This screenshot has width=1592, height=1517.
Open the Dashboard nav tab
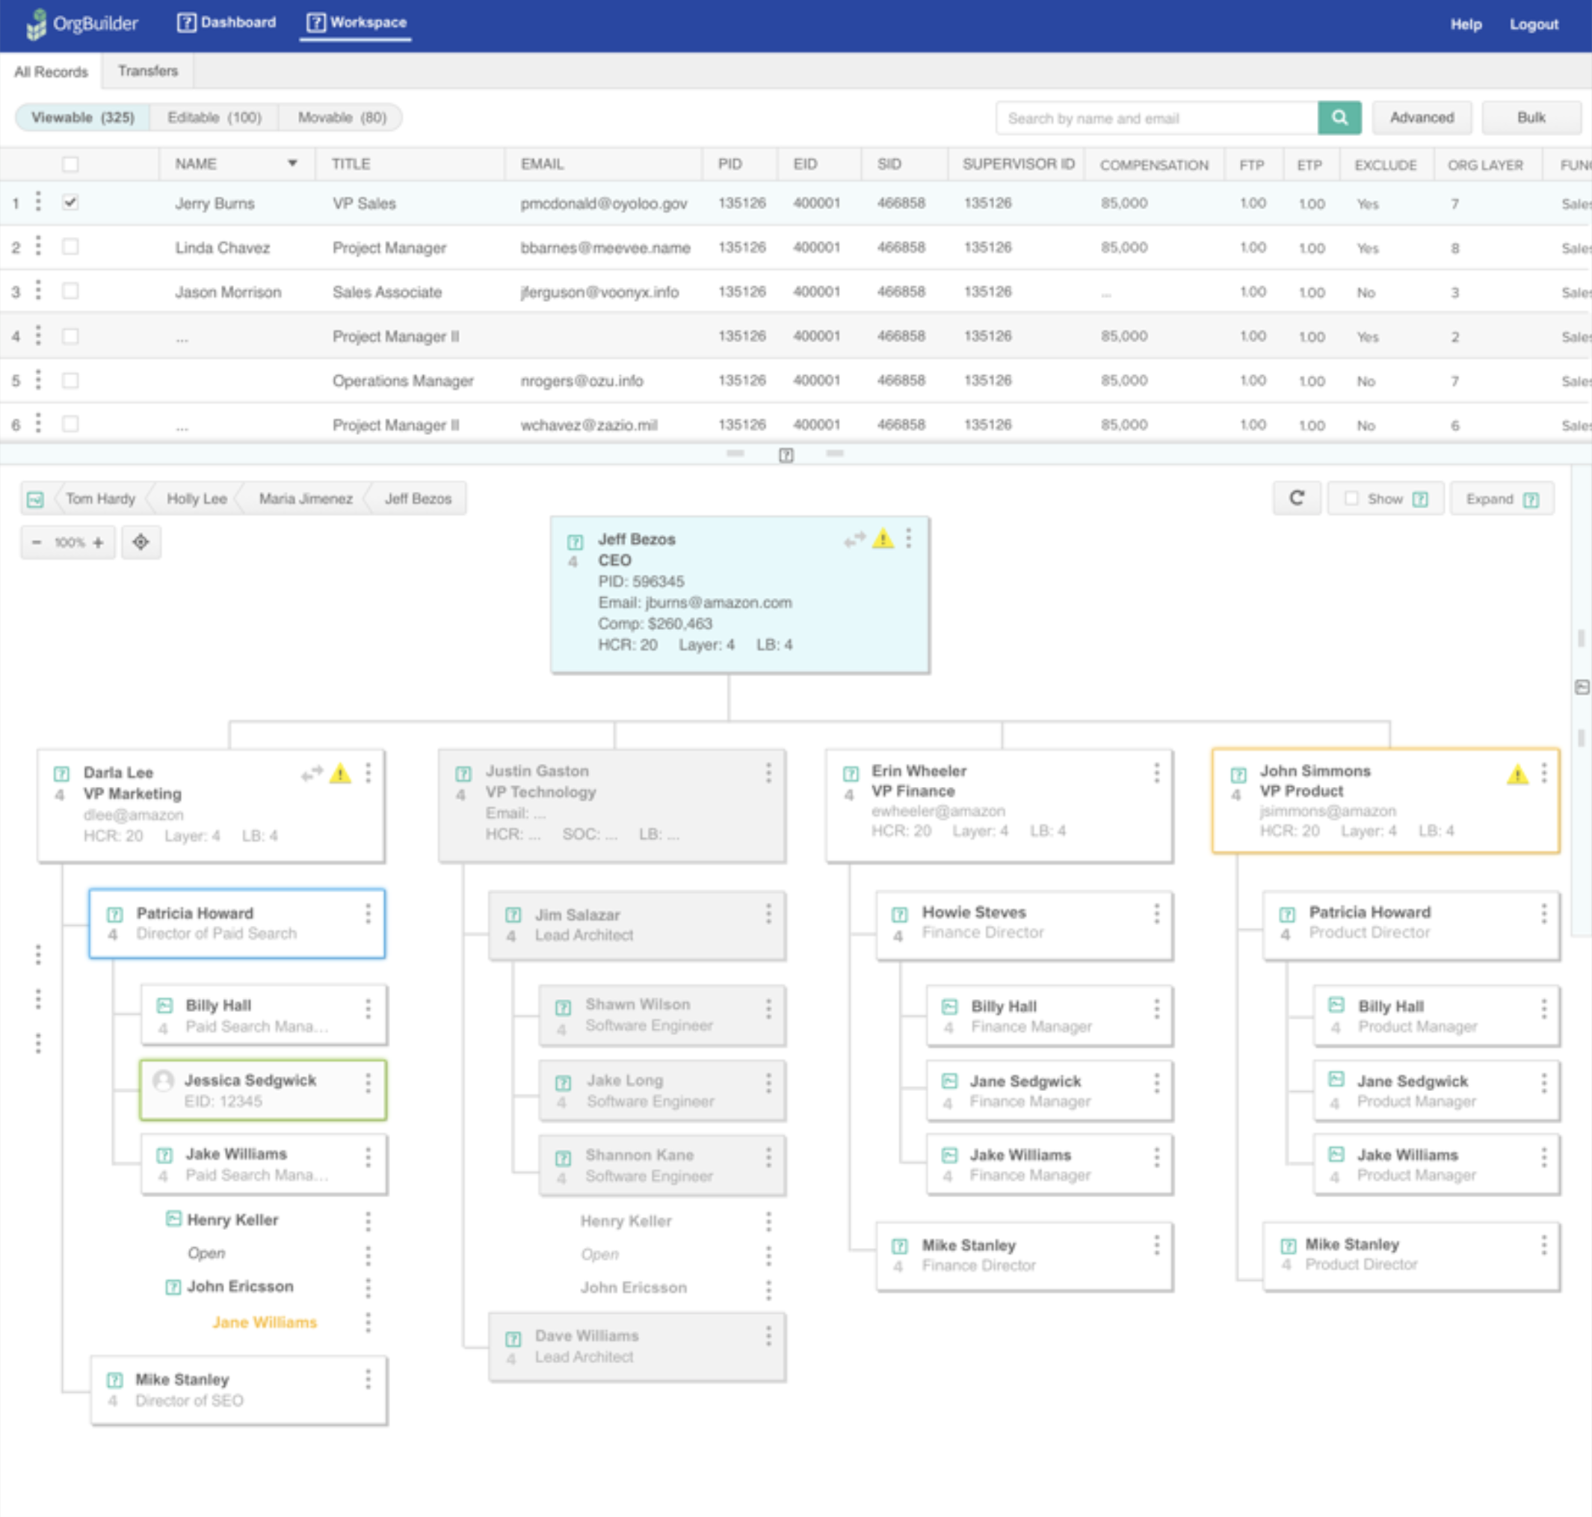(x=226, y=22)
